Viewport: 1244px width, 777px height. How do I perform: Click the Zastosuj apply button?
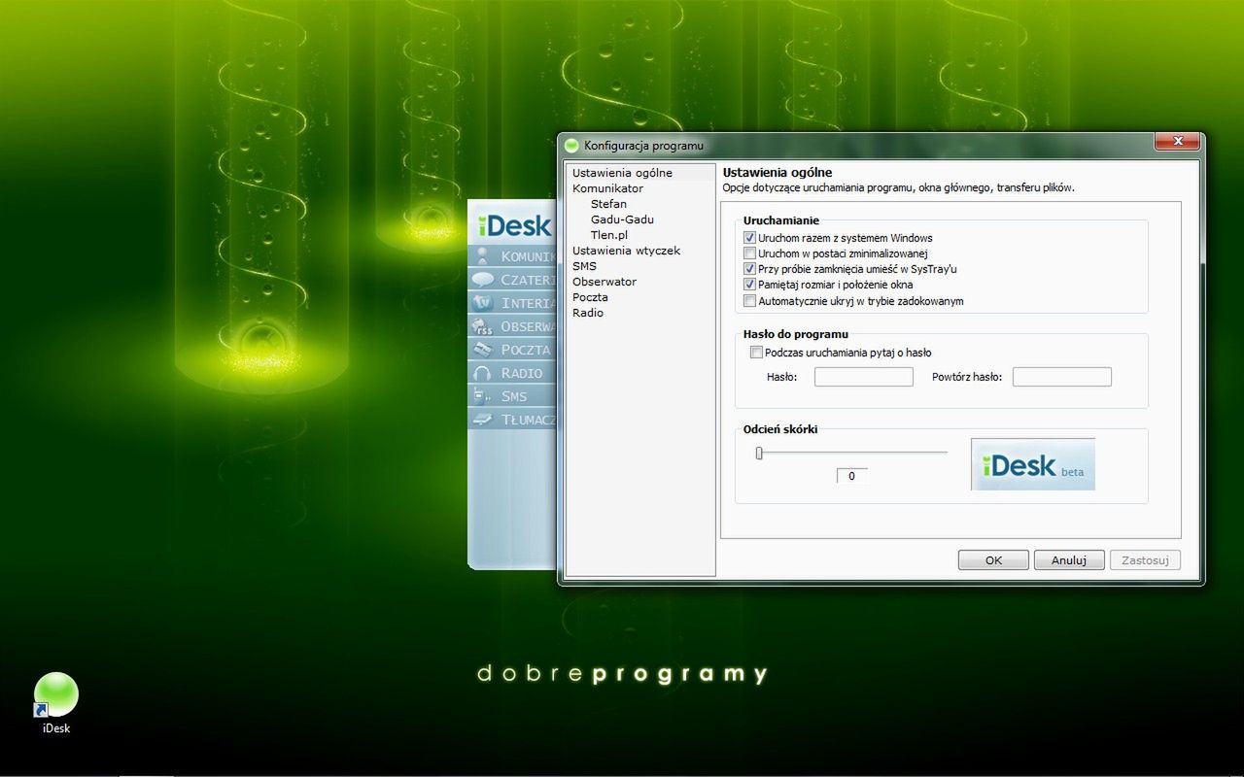tap(1145, 560)
